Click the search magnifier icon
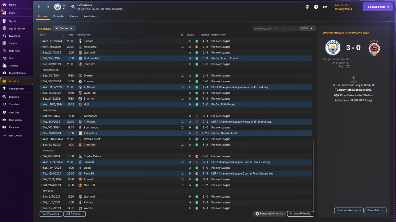This screenshot has width=396, height=222. pyautogui.click(x=73, y=7)
